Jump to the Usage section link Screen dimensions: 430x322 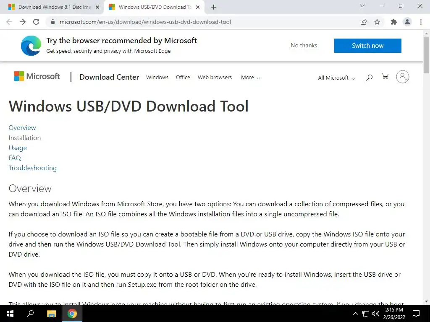click(18, 148)
